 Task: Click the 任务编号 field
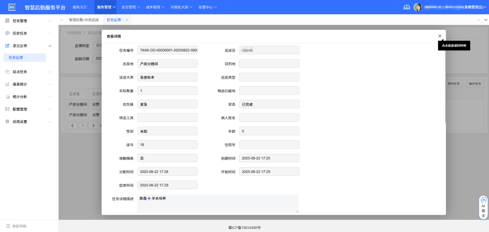coord(167,50)
